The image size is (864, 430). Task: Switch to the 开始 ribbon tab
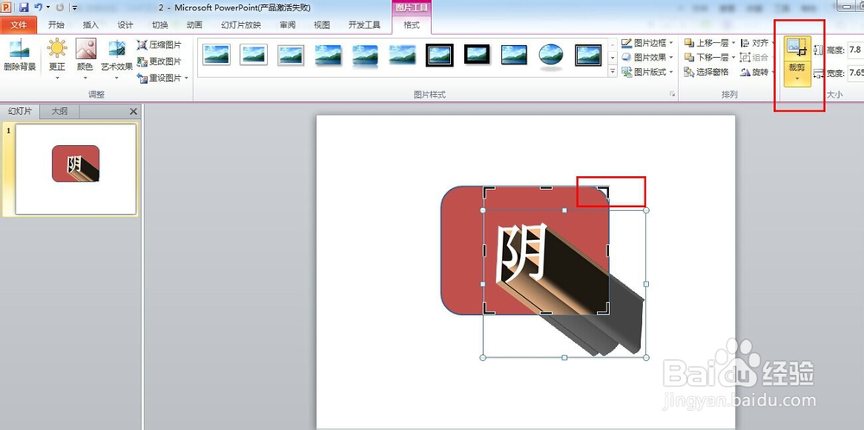56,25
